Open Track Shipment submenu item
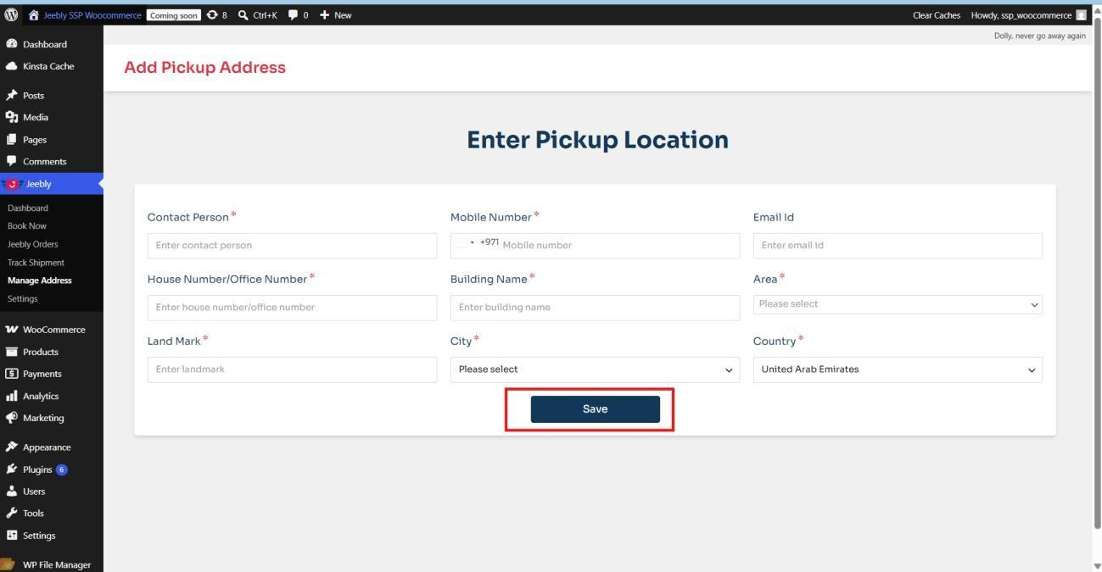Viewport: 1102px width, 572px height. pyautogui.click(x=36, y=263)
